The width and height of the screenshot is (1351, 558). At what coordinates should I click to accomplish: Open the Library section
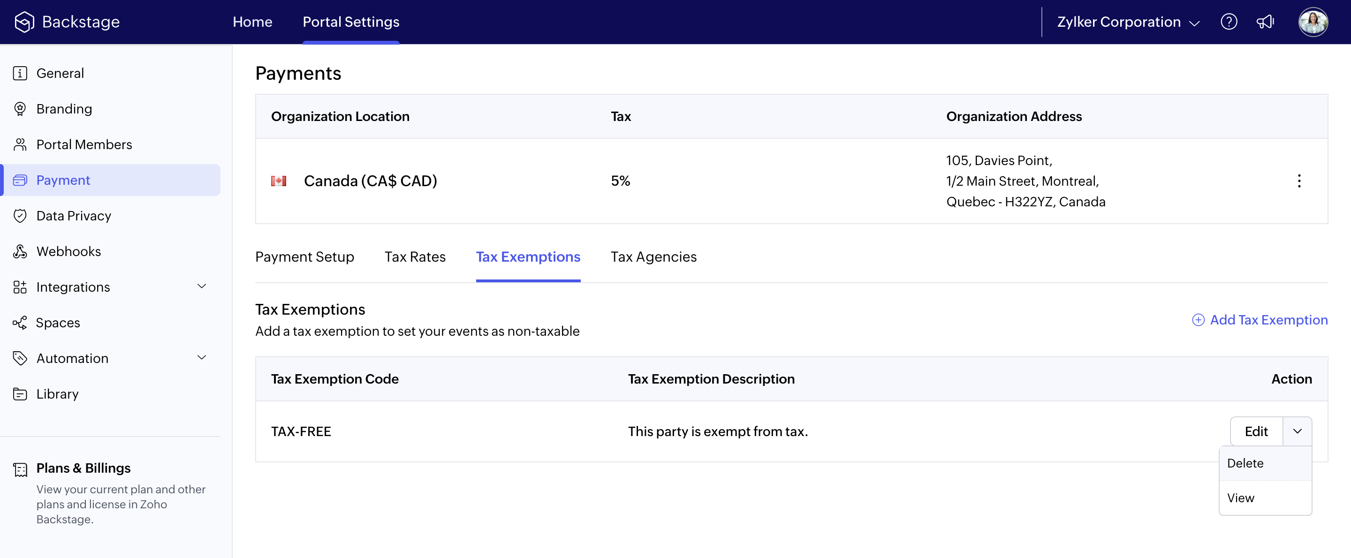click(x=57, y=394)
